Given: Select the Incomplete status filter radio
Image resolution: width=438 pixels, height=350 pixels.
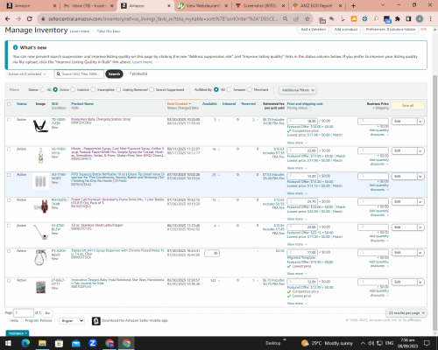Looking at the screenshot, I should pos(93,89).
